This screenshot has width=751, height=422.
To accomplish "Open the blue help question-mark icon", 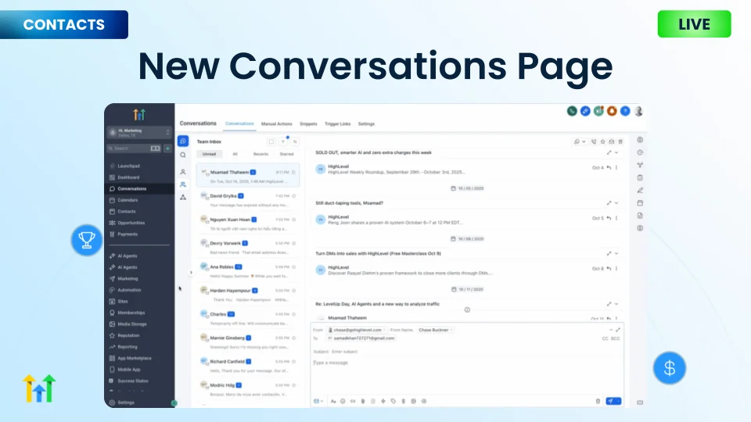I will coord(625,111).
